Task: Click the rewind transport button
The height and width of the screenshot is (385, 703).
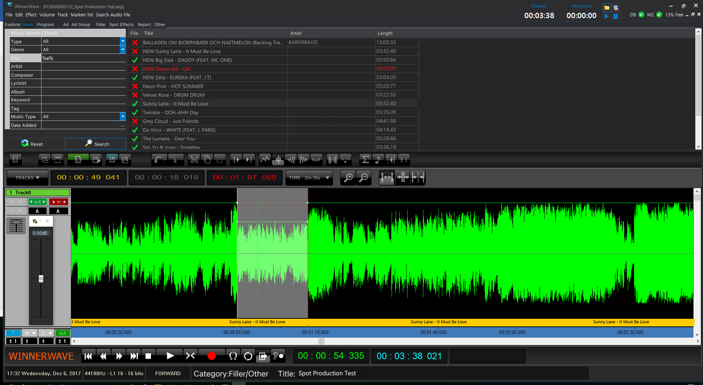Action: tap(104, 356)
